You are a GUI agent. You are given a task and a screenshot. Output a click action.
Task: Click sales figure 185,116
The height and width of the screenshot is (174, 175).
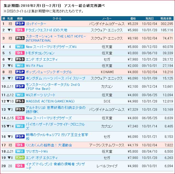(167, 30)
